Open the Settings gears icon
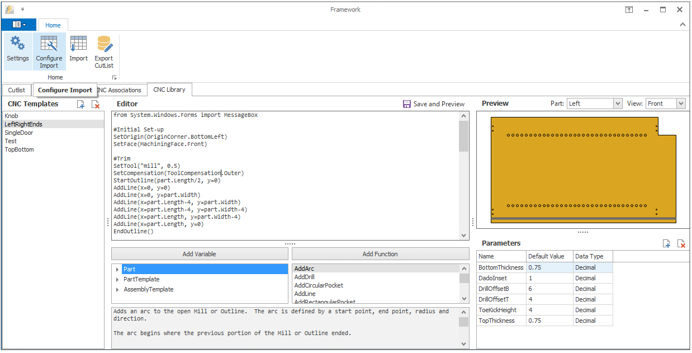 [x=17, y=49]
